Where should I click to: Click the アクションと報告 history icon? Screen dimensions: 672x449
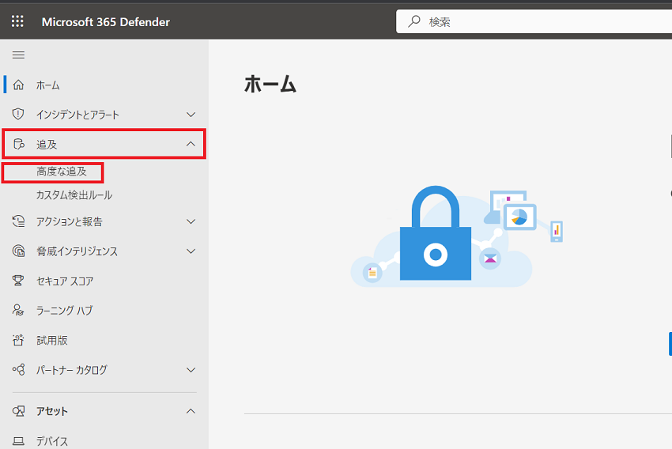tap(18, 221)
